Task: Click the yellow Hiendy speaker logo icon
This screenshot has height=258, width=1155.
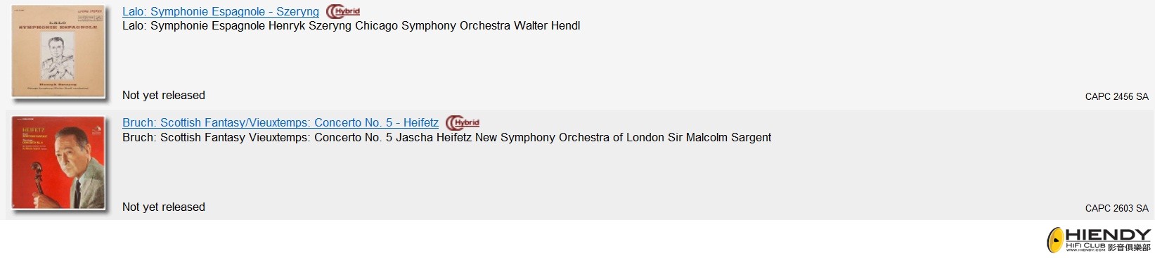Action: [1055, 240]
